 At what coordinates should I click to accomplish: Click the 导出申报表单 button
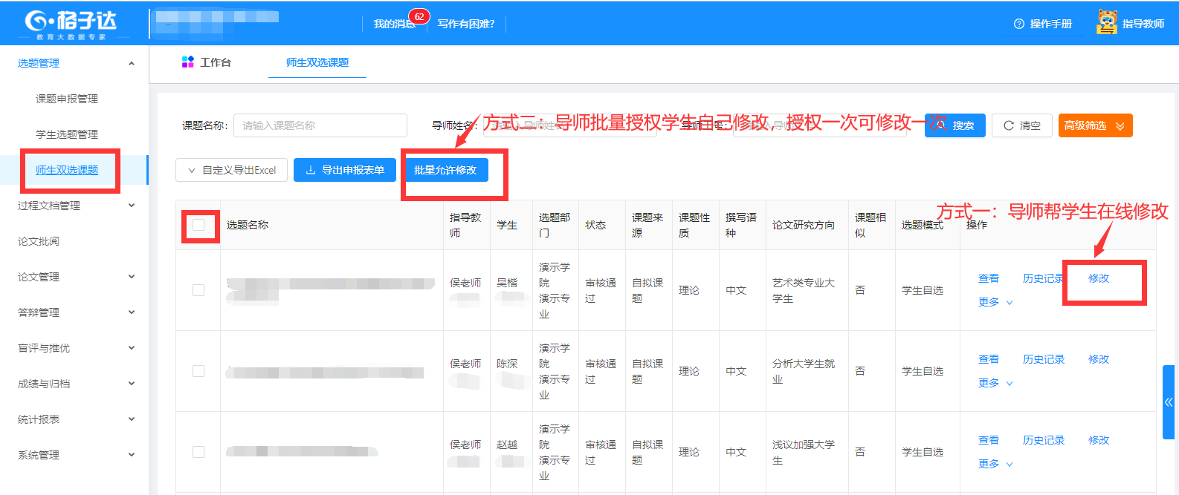click(x=345, y=170)
